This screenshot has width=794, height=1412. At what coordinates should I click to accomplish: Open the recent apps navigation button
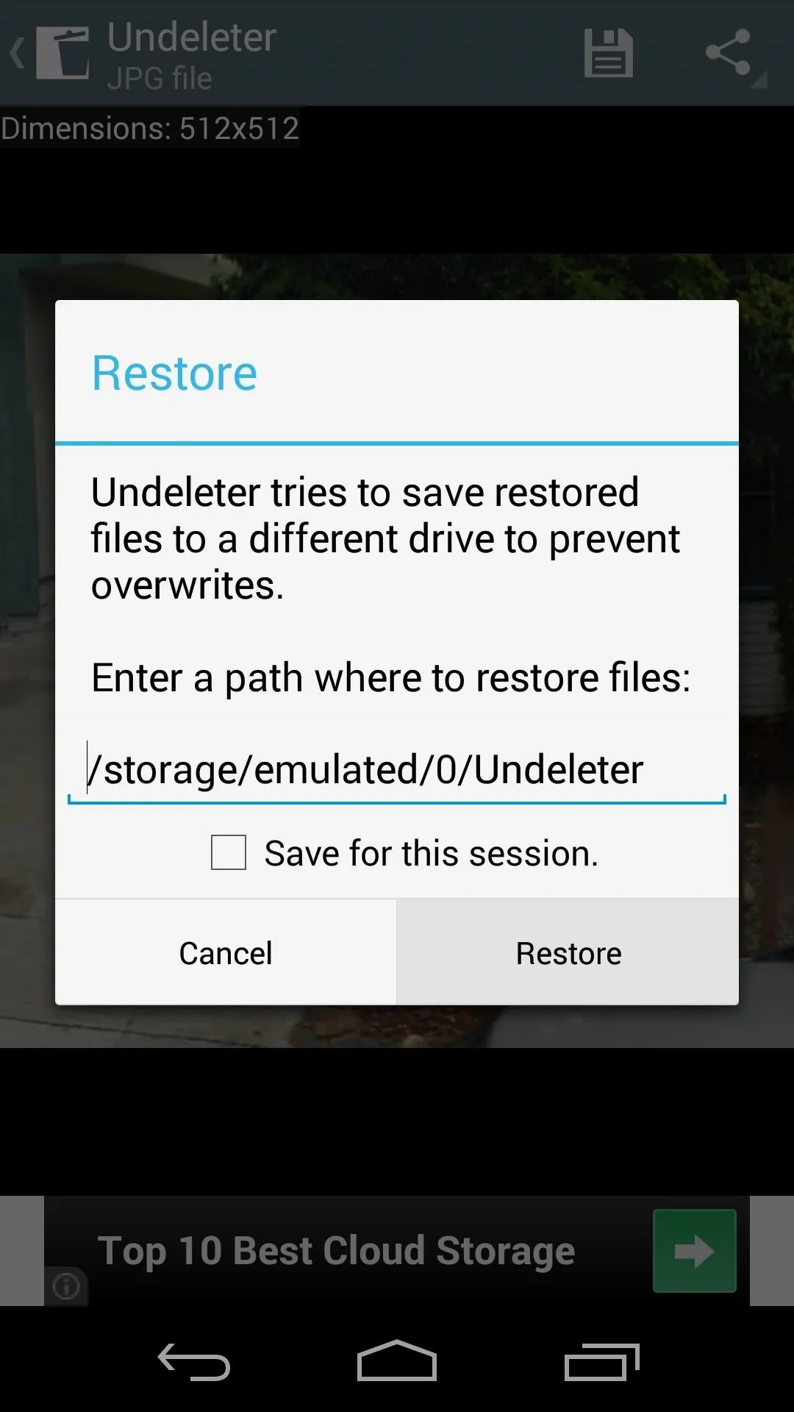click(601, 1361)
